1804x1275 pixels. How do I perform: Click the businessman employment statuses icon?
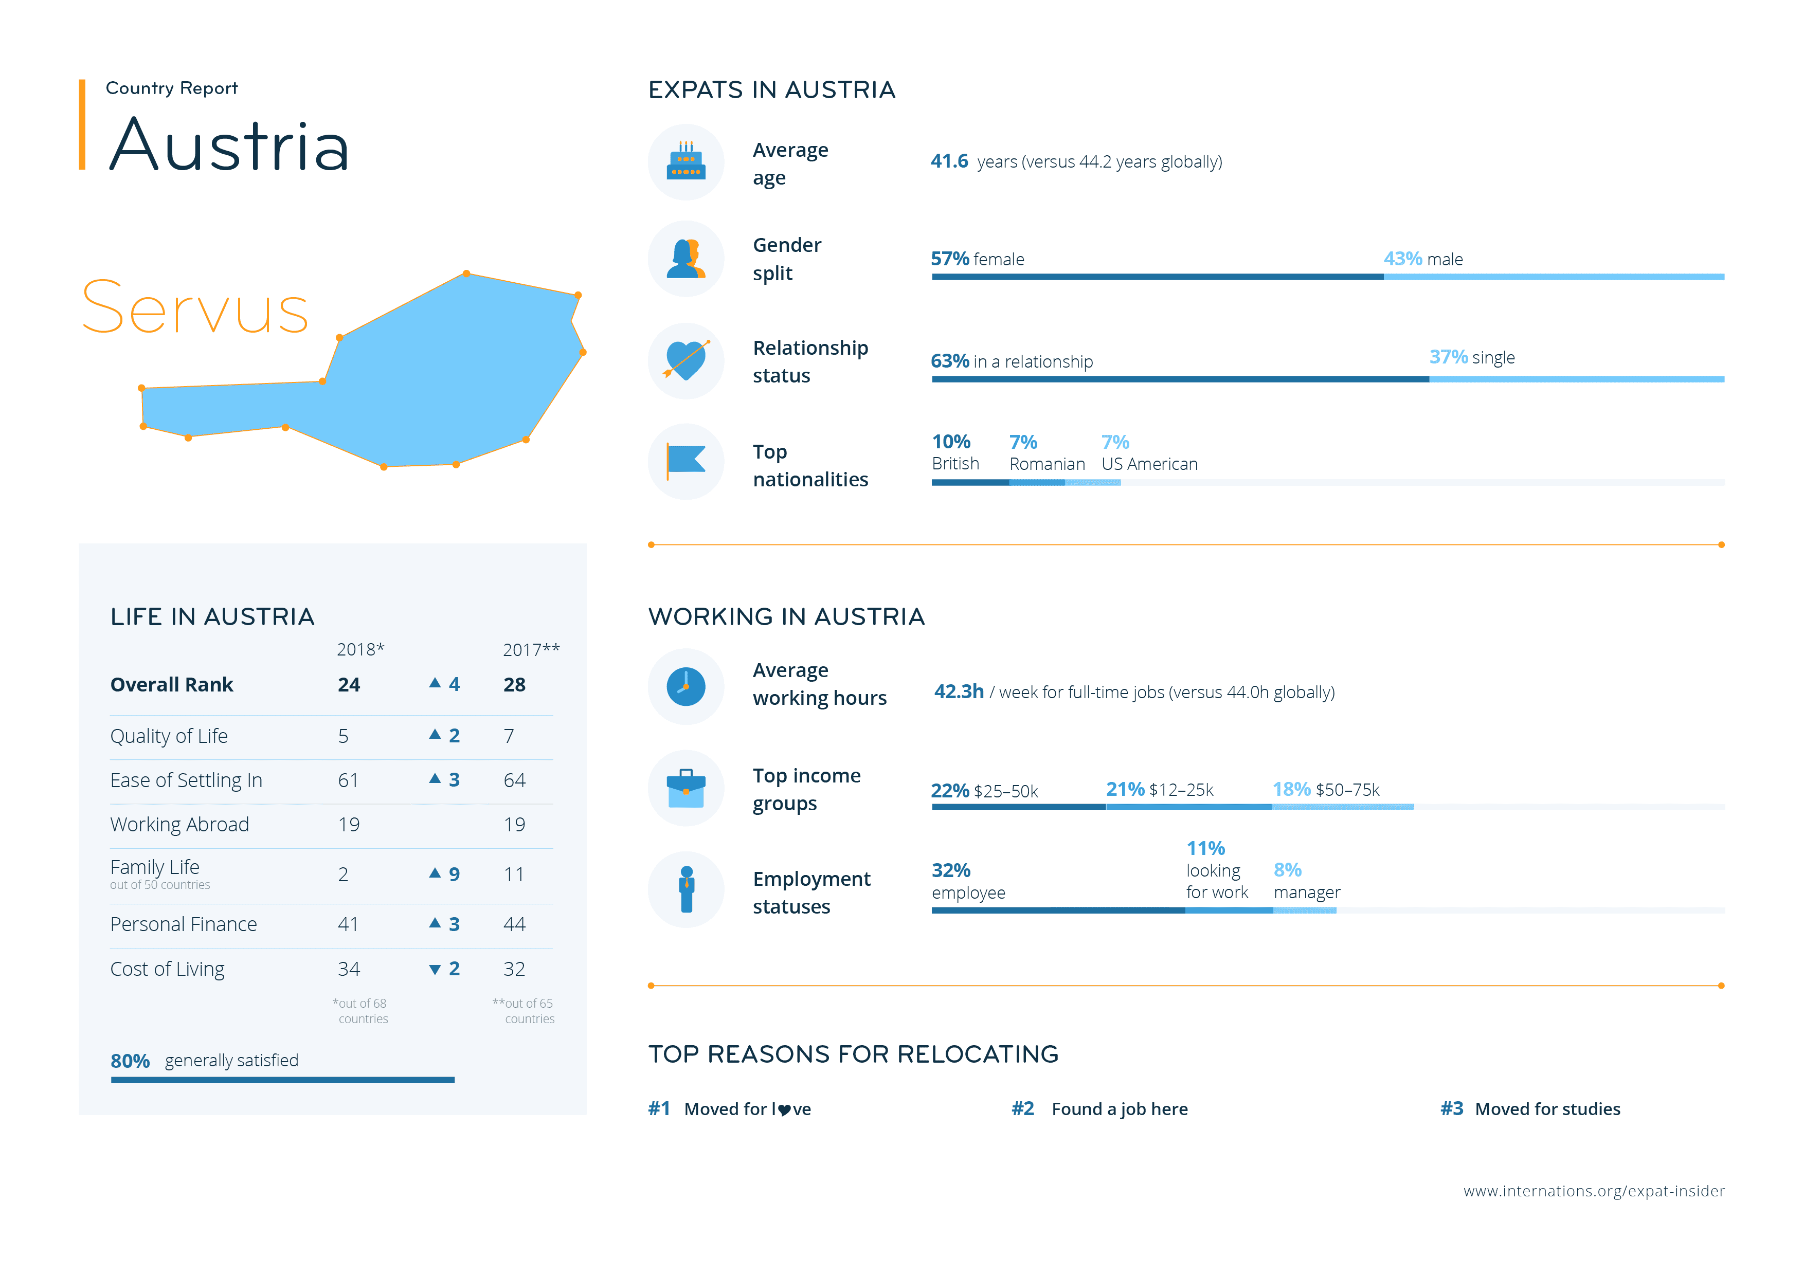pos(686,889)
